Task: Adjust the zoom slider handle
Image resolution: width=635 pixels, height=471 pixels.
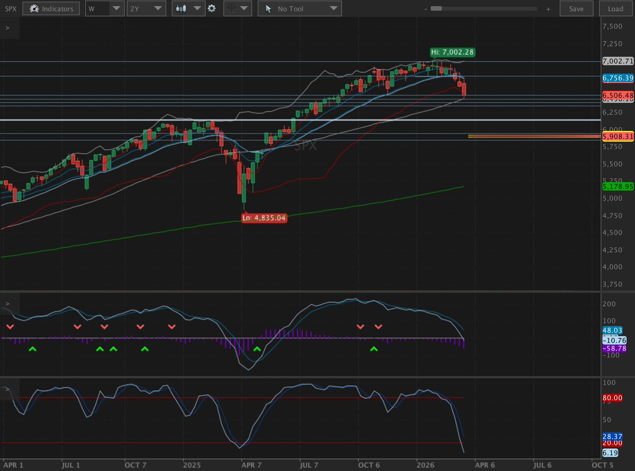Action: [x=436, y=9]
